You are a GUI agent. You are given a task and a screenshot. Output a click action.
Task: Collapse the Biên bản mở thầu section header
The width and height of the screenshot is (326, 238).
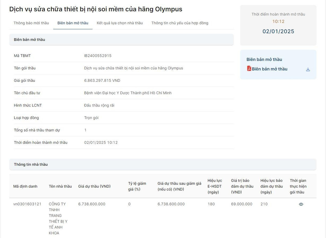pos(121,40)
